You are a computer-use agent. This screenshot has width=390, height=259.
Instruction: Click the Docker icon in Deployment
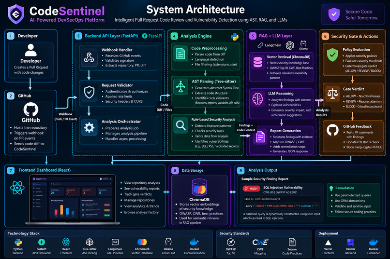point(374,242)
